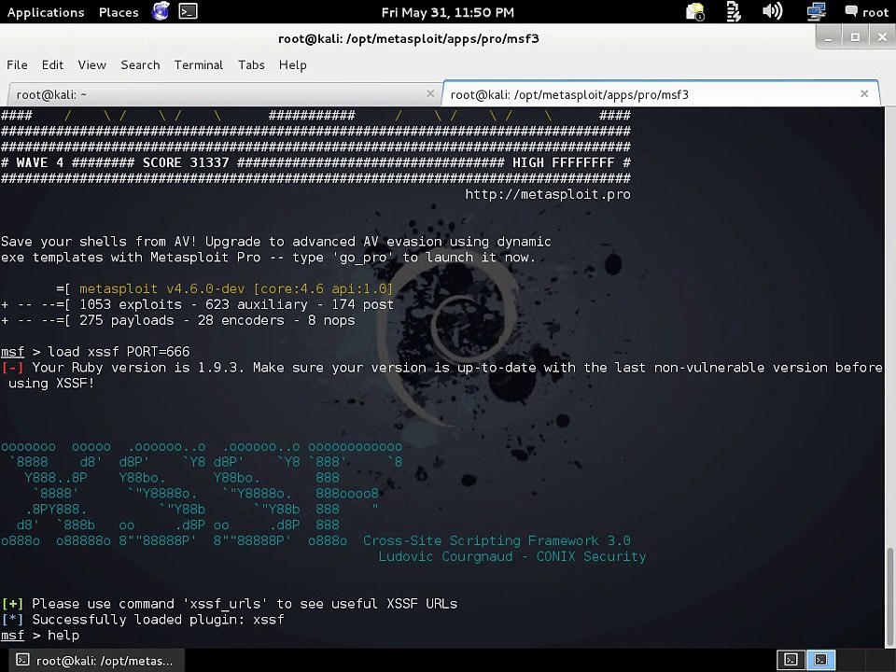The height and width of the screenshot is (672, 896).
Task: Open the root user menu
Action: click(867, 12)
